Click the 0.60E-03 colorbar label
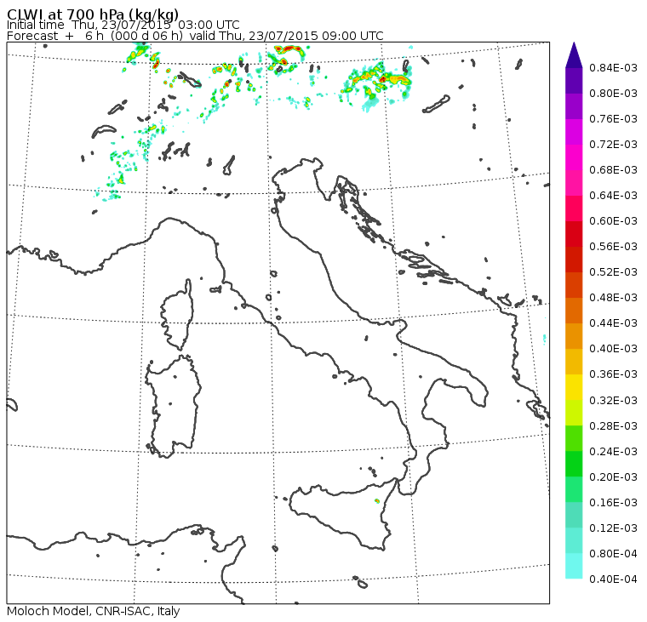 (613, 221)
